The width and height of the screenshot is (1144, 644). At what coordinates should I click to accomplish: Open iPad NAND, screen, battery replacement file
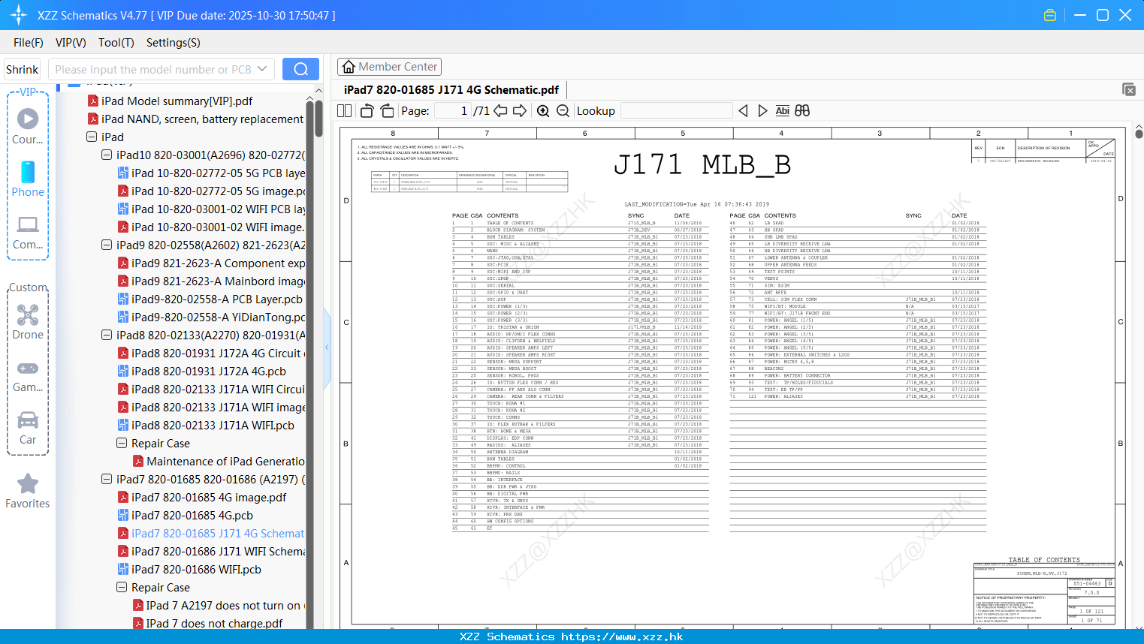click(x=195, y=119)
